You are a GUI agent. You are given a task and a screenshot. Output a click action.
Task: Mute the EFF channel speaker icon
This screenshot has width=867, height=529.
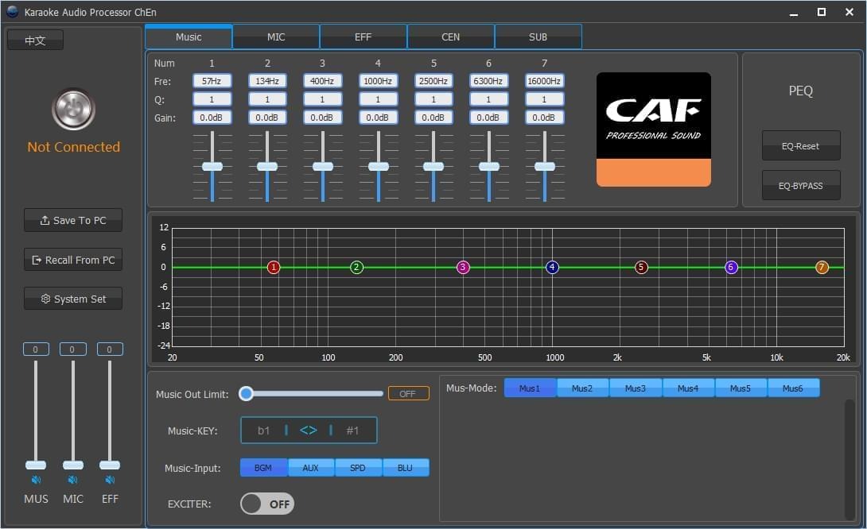click(x=110, y=481)
